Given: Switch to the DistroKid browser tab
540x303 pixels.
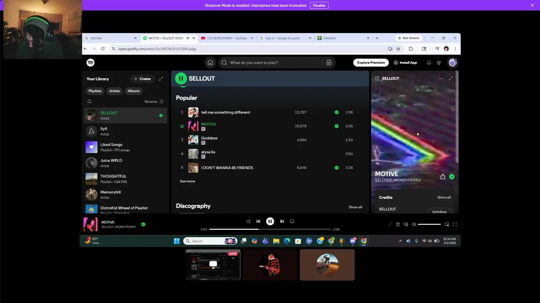Looking at the screenshot, I should coord(343,38).
